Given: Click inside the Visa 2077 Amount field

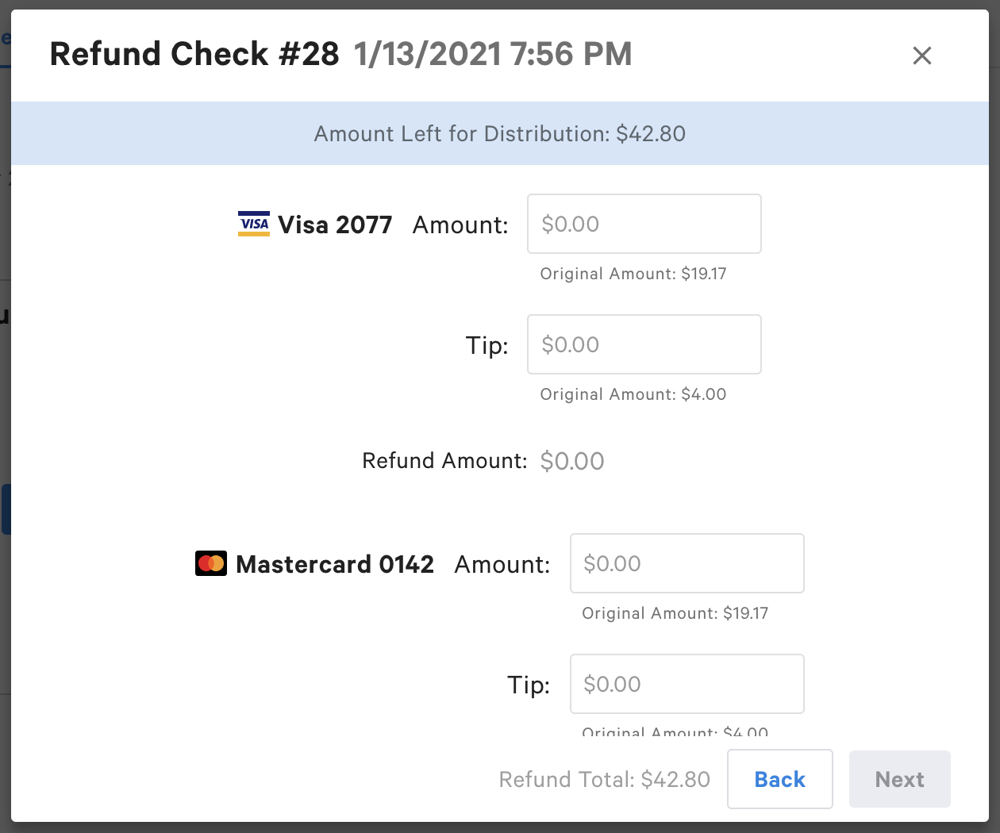Looking at the screenshot, I should pos(644,224).
